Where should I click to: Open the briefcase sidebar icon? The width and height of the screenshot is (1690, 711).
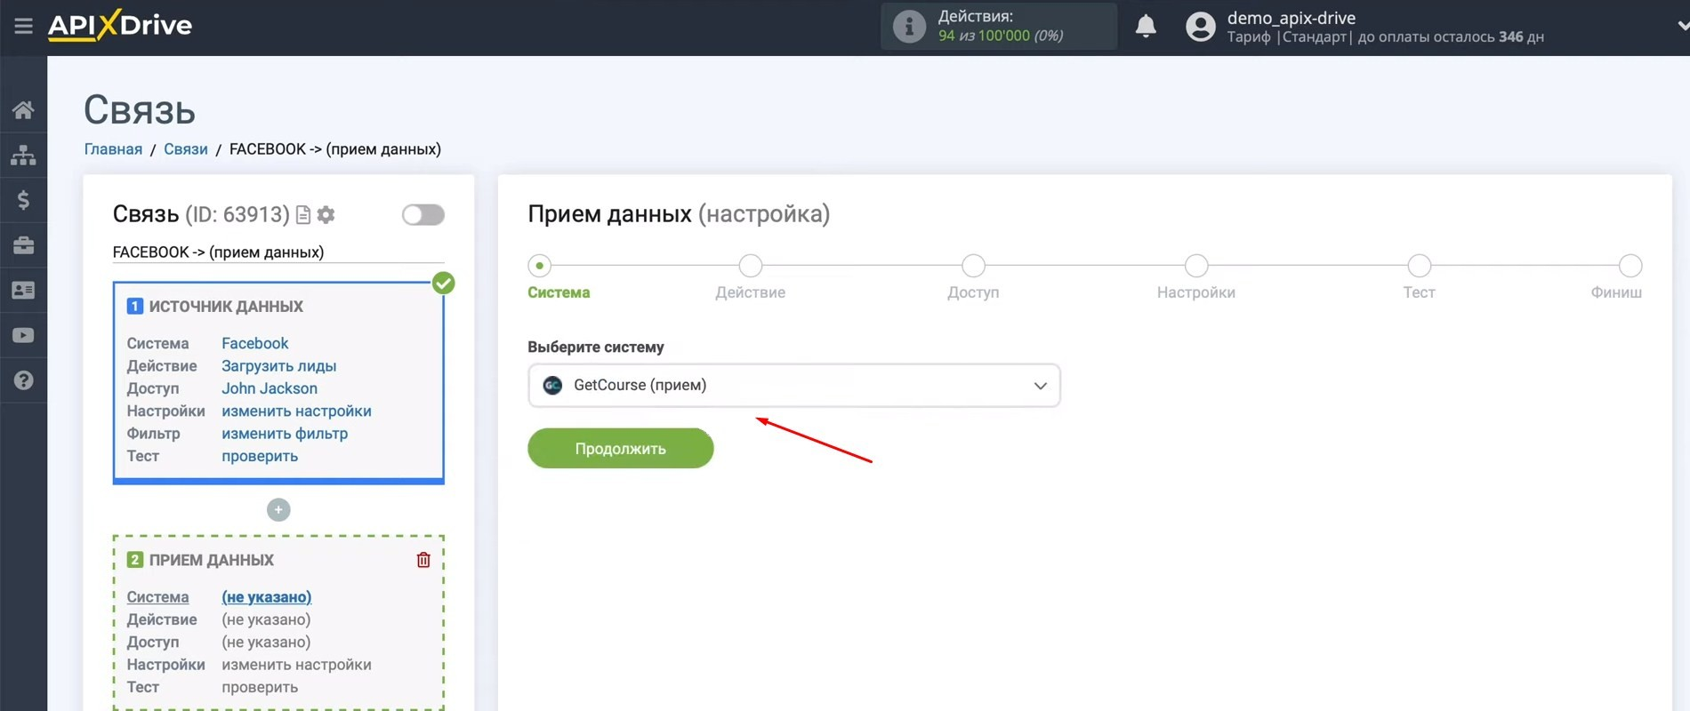click(x=23, y=245)
